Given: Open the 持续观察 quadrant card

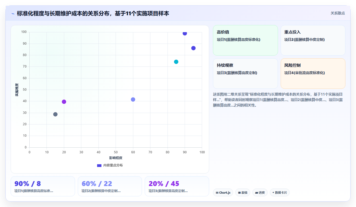Looking at the screenshot, I should 245,74.
